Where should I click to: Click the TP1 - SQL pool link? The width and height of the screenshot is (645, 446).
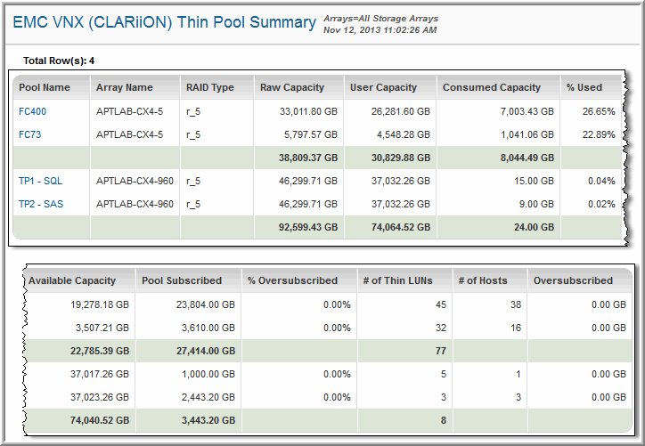(40, 181)
